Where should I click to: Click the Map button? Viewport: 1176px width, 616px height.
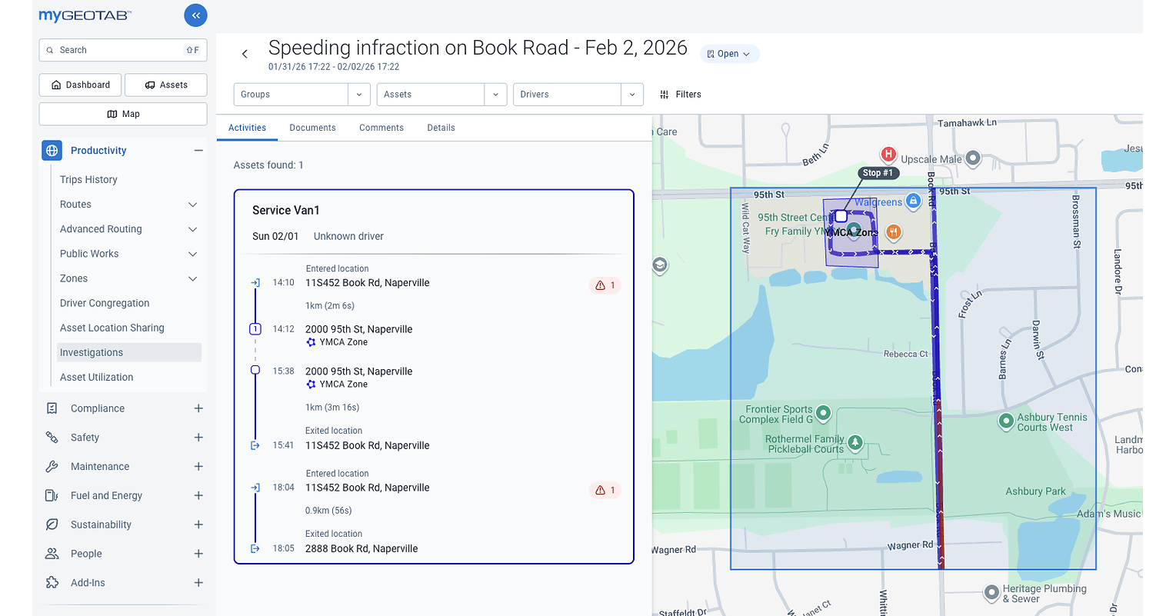[x=123, y=114]
